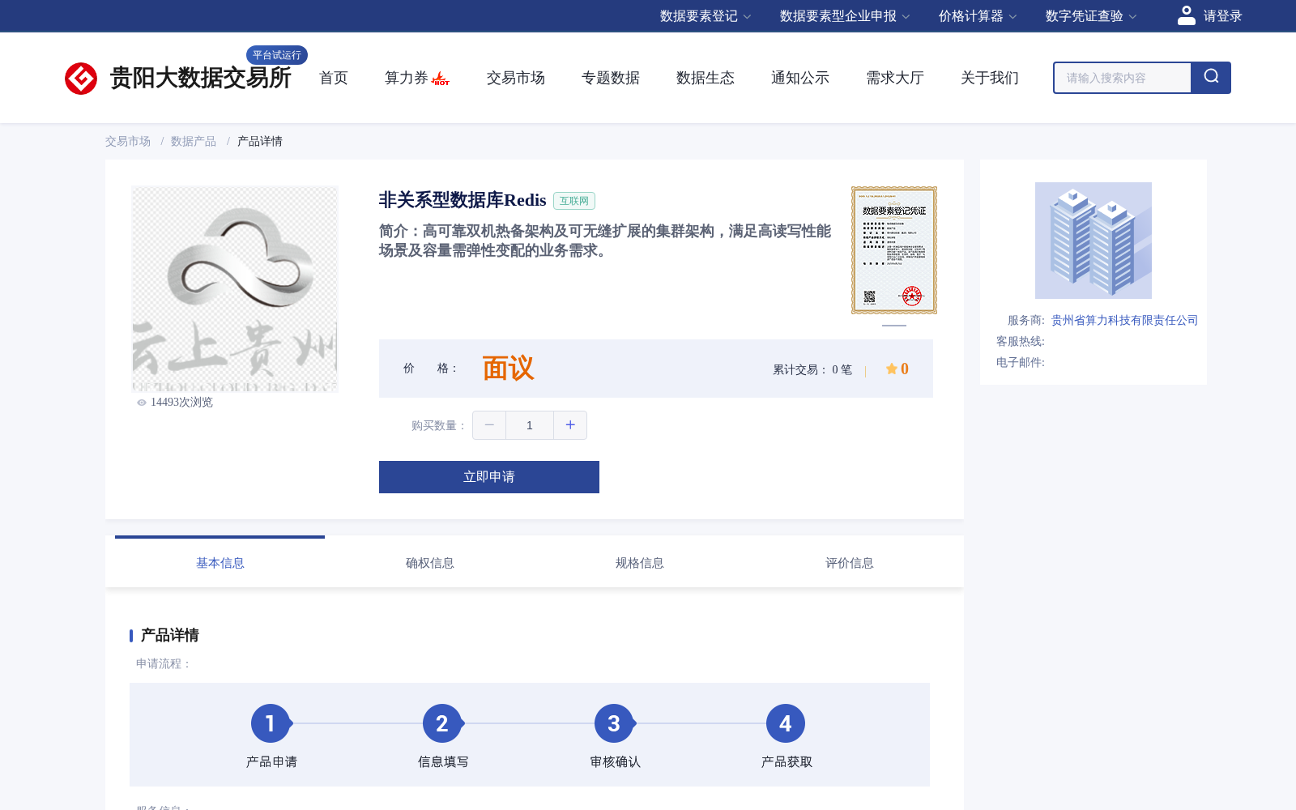Viewport: 1296px width, 810px height.
Task: Click step 2 信息填写 circle
Action: tap(442, 723)
